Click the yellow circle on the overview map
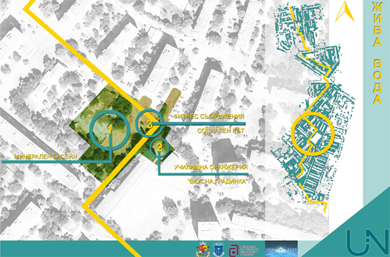 (313, 134)
